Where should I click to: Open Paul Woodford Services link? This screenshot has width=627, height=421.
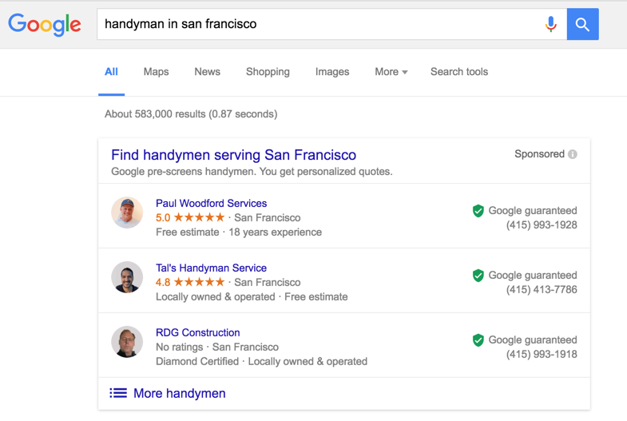(211, 204)
